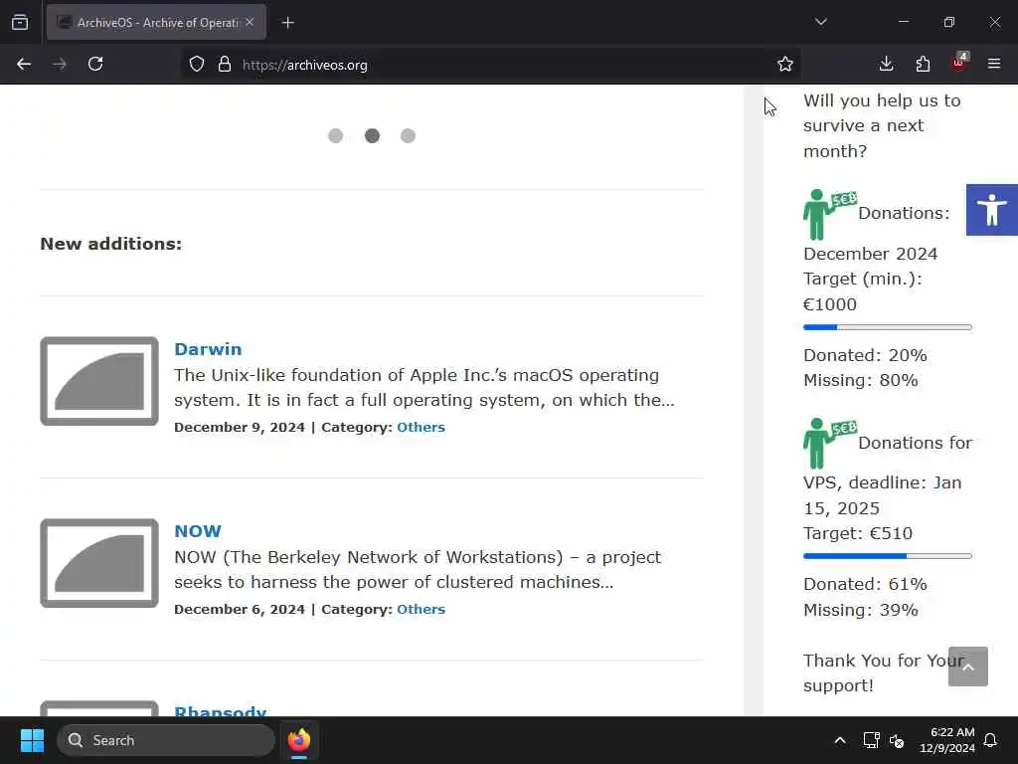
Task: Open the accessibility tools widget
Action: 991,210
